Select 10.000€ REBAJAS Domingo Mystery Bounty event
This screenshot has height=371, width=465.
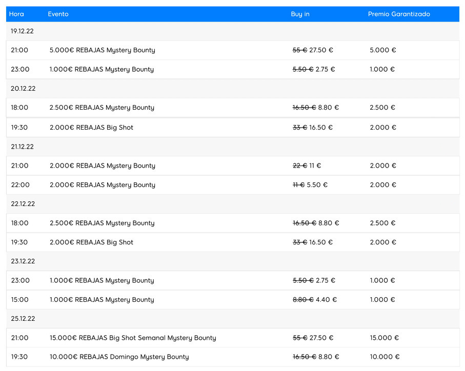pos(119,357)
